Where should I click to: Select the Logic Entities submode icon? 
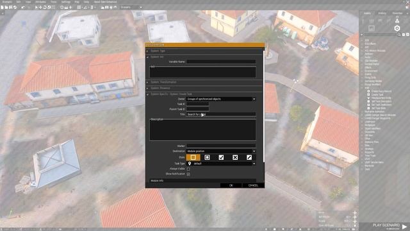tap(372, 28)
